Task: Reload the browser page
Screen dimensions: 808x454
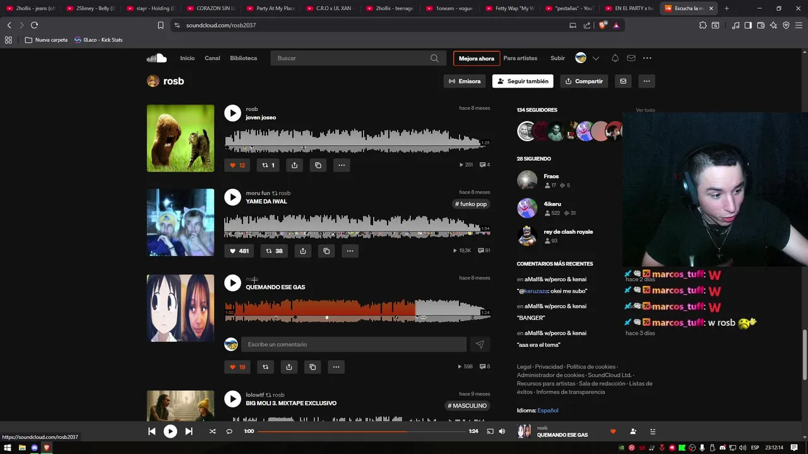Action: point(34,25)
